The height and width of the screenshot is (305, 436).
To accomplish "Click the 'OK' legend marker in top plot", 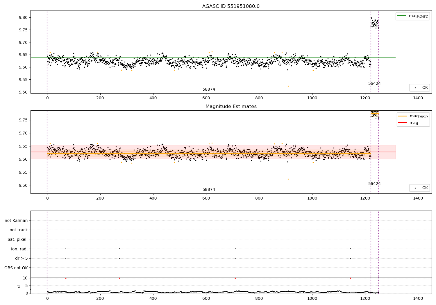I will 415,88.
